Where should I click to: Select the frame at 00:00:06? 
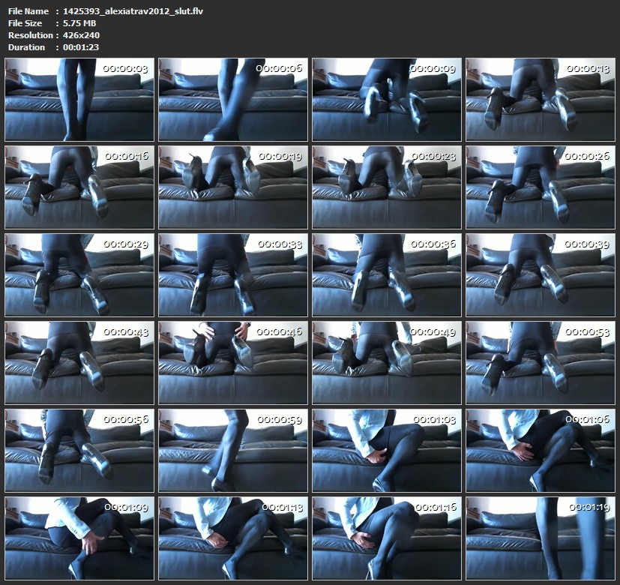(x=233, y=100)
